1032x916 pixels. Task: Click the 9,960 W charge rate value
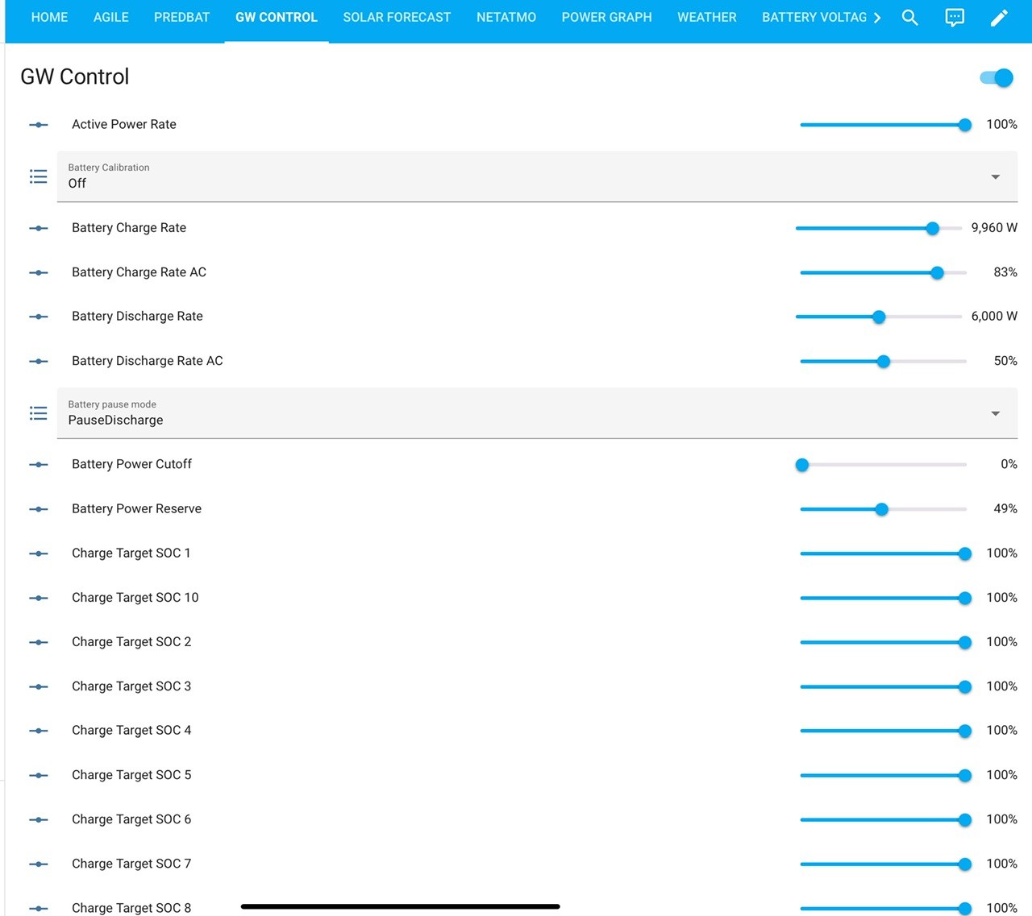[994, 228]
